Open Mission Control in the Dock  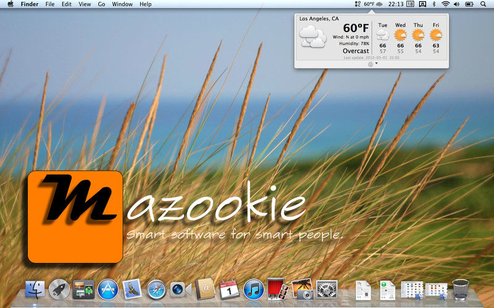(83, 290)
